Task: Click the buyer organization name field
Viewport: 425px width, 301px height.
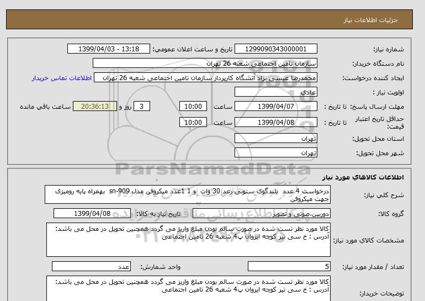Action: [205, 63]
